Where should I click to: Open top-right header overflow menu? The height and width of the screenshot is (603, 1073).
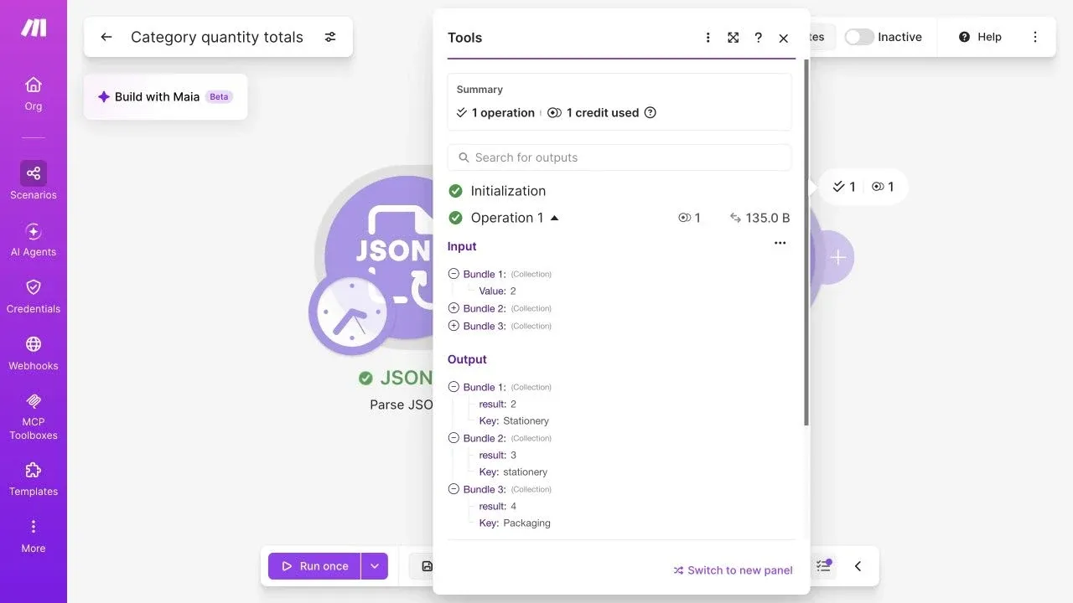point(1035,37)
